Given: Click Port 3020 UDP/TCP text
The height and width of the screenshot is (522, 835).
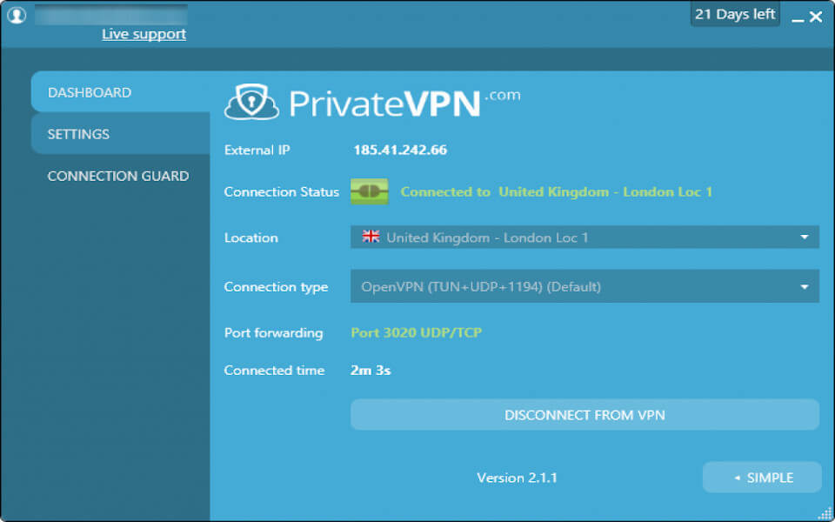Looking at the screenshot, I should pos(416,333).
